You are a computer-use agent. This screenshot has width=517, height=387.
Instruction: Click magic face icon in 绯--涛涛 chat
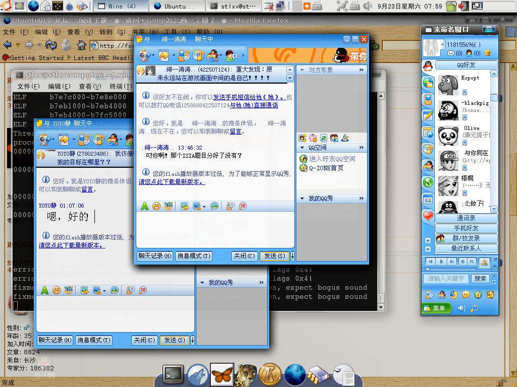pos(169,206)
